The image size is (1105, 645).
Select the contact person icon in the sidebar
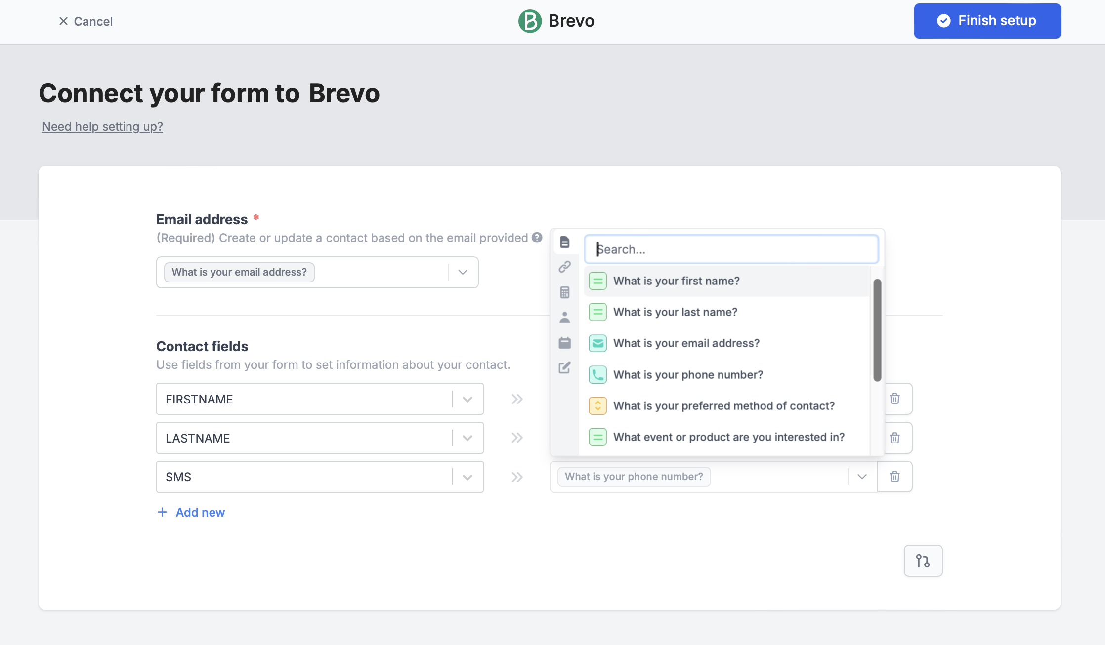tap(564, 318)
